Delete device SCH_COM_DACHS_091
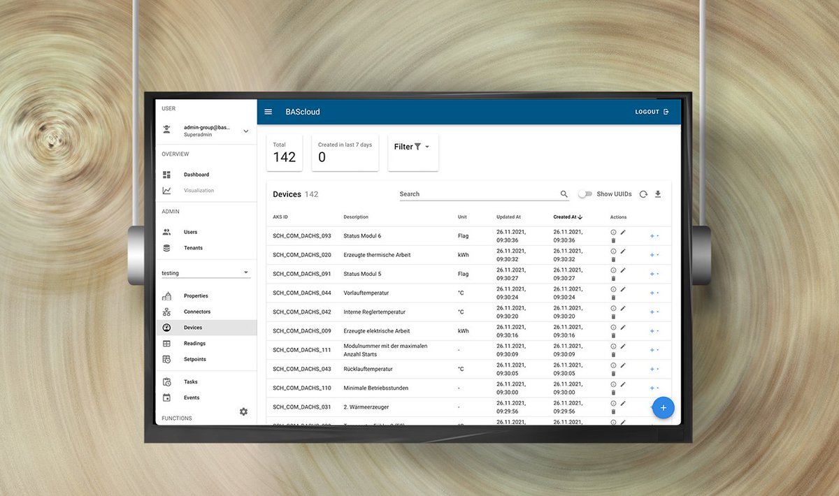 (x=613, y=278)
